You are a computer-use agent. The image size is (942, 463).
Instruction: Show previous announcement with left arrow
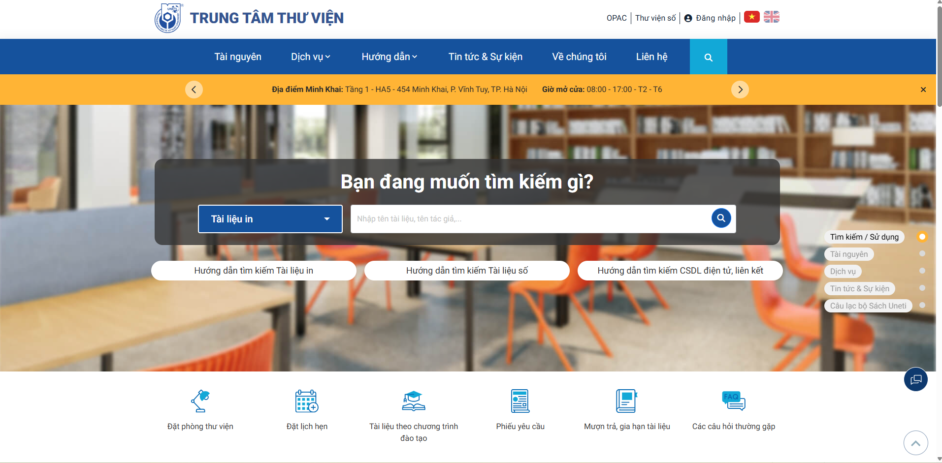tap(194, 90)
